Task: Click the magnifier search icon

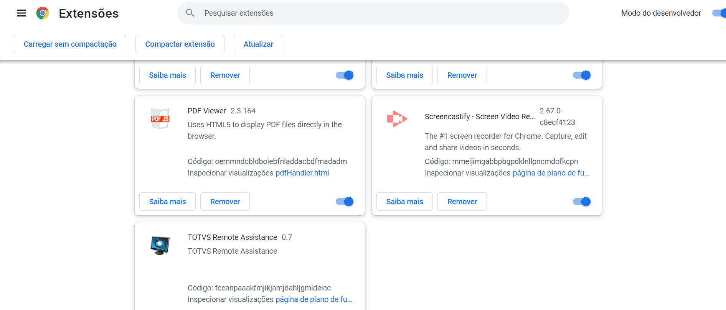Action: (190, 13)
